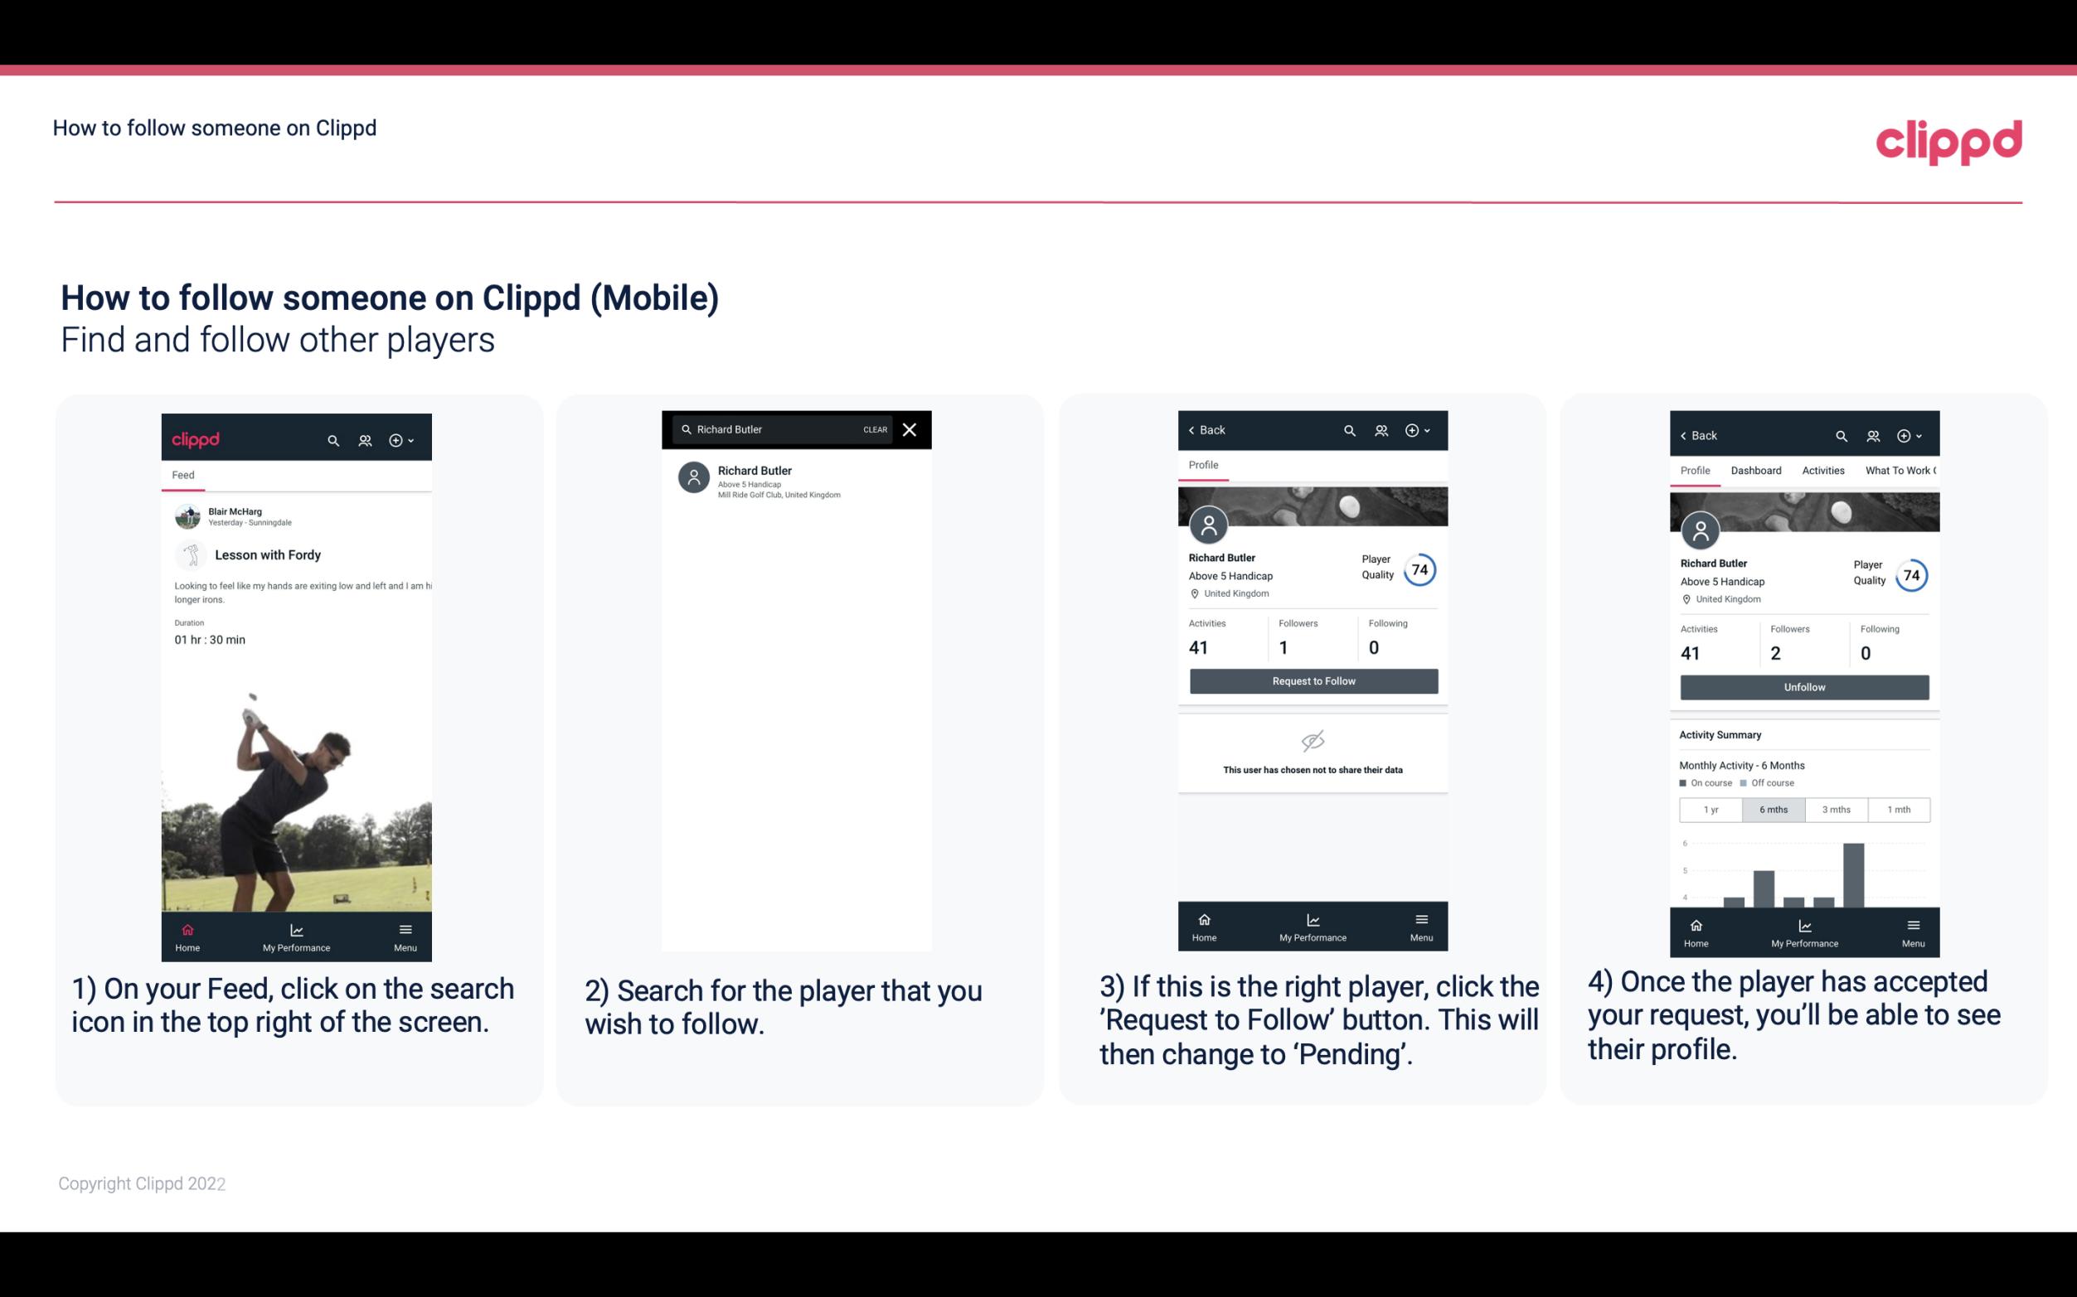Click the Request to Follow button
The image size is (2077, 1297).
click(x=1312, y=680)
